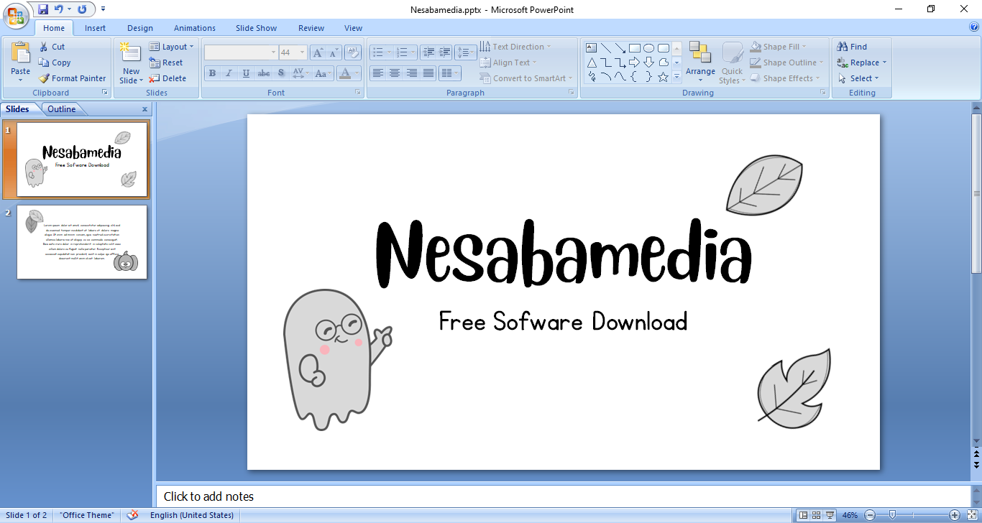Start Slide Show view from status bar
The height and width of the screenshot is (523, 982).
(x=830, y=515)
